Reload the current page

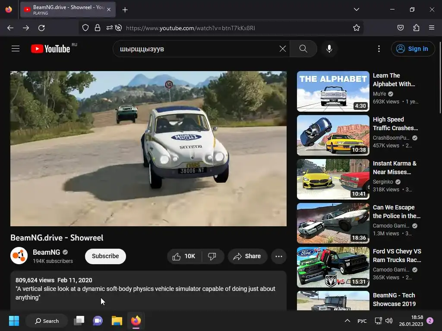41,28
